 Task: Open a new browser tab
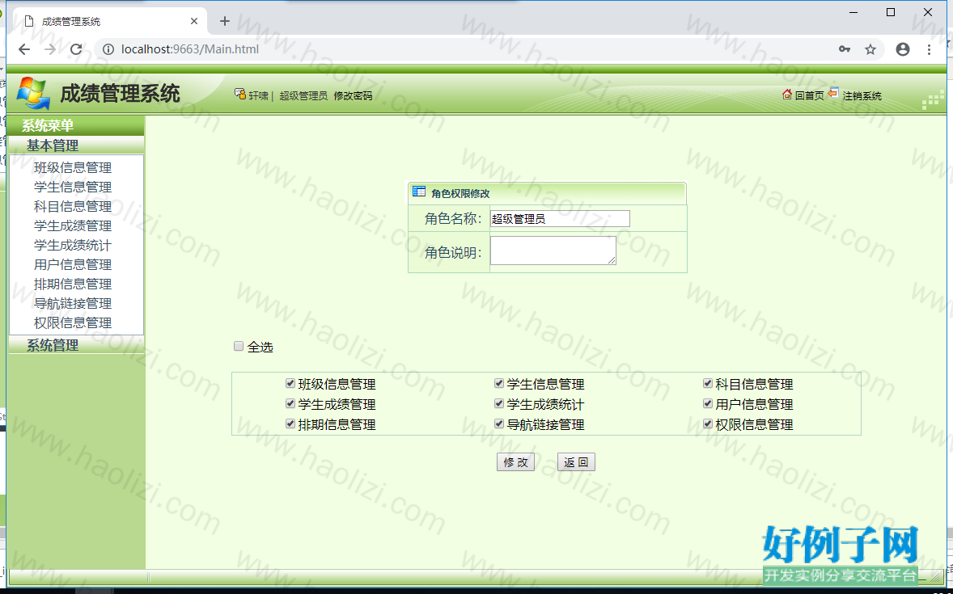tap(225, 21)
